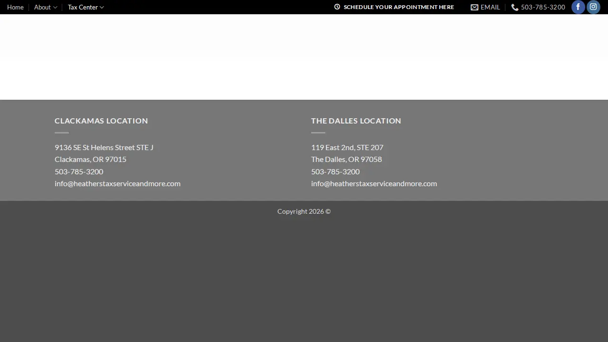Viewport: 608px width, 342px height.
Task: Click The Dalles, OR 97058 line
Action: tap(346, 159)
